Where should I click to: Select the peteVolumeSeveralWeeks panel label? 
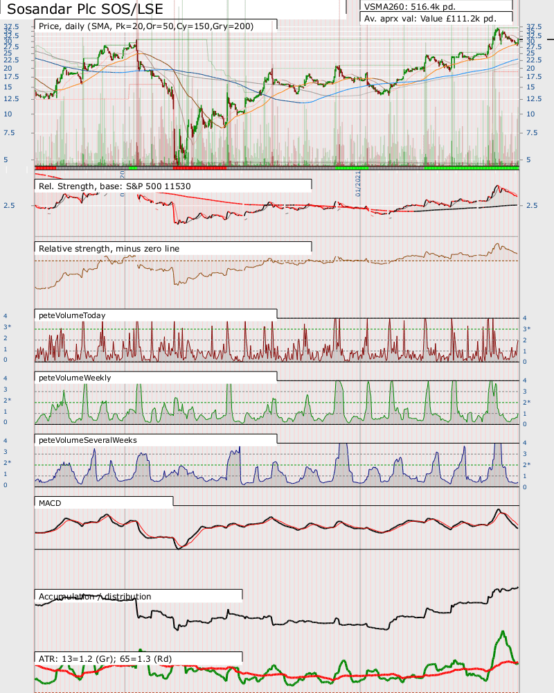click(87, 440)
